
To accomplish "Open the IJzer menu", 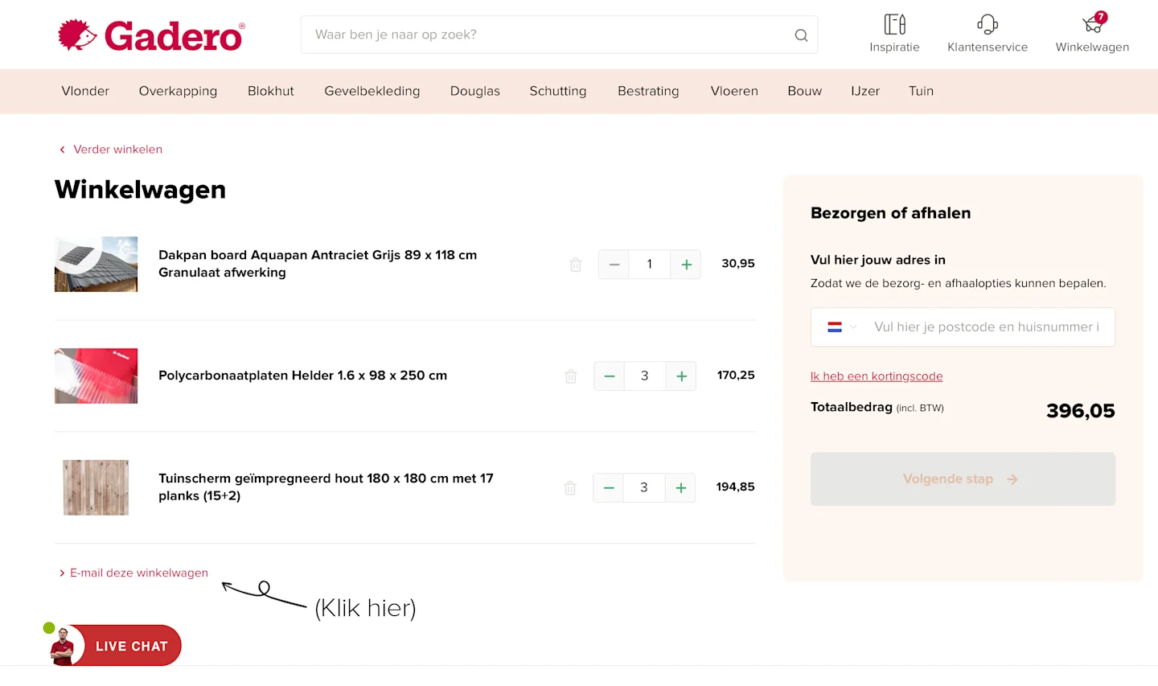I will [865, 92].
